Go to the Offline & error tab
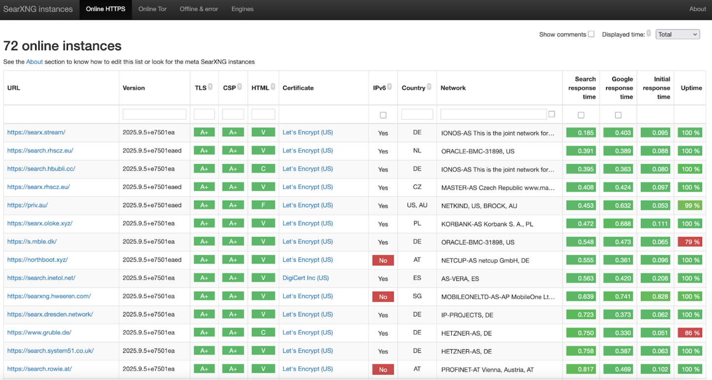The height and width of the screenshot is (380, 712). (199, 9)
